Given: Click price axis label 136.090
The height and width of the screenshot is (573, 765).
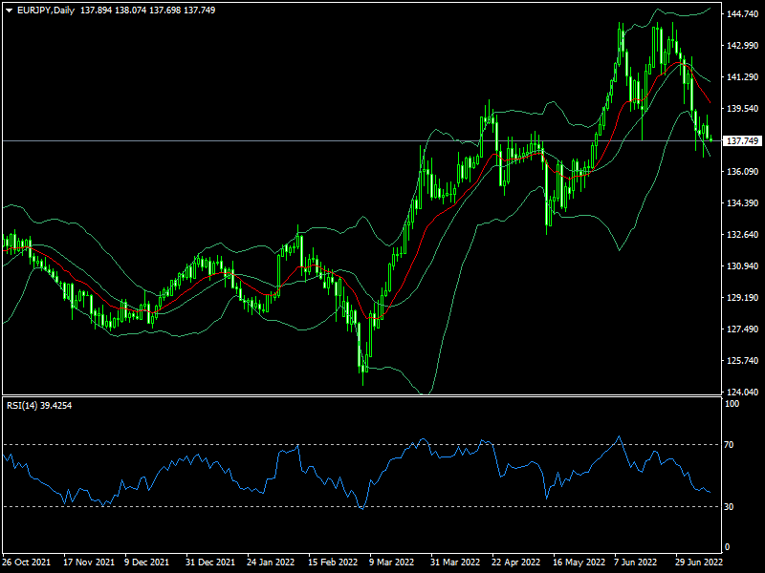Looking at the screenshot, I should coord(743,172).
